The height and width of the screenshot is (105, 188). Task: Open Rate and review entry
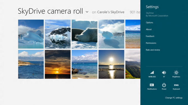point(153,50)
